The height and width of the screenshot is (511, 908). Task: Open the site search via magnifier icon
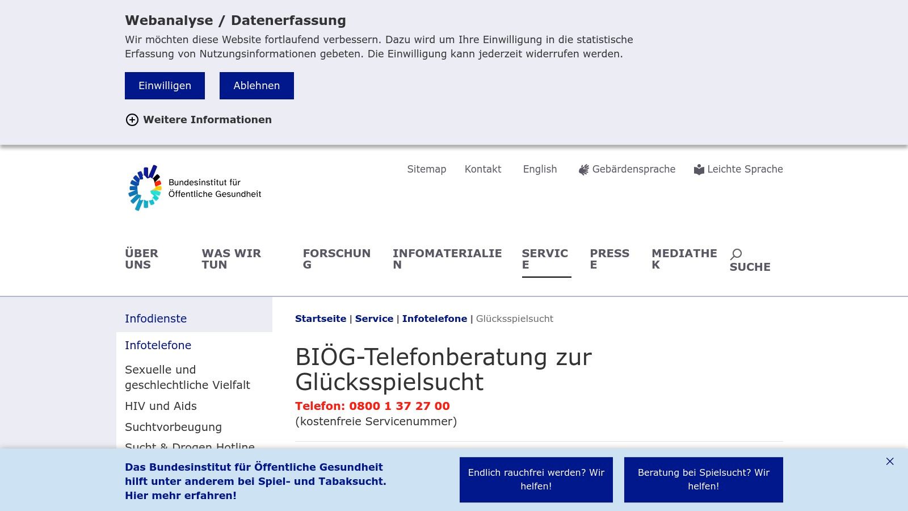coord(737,253)
